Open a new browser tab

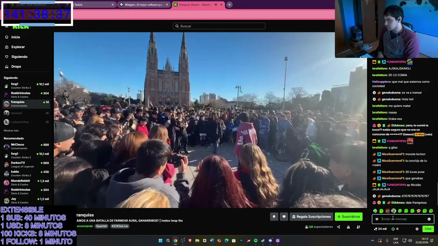tap(229, 5)
